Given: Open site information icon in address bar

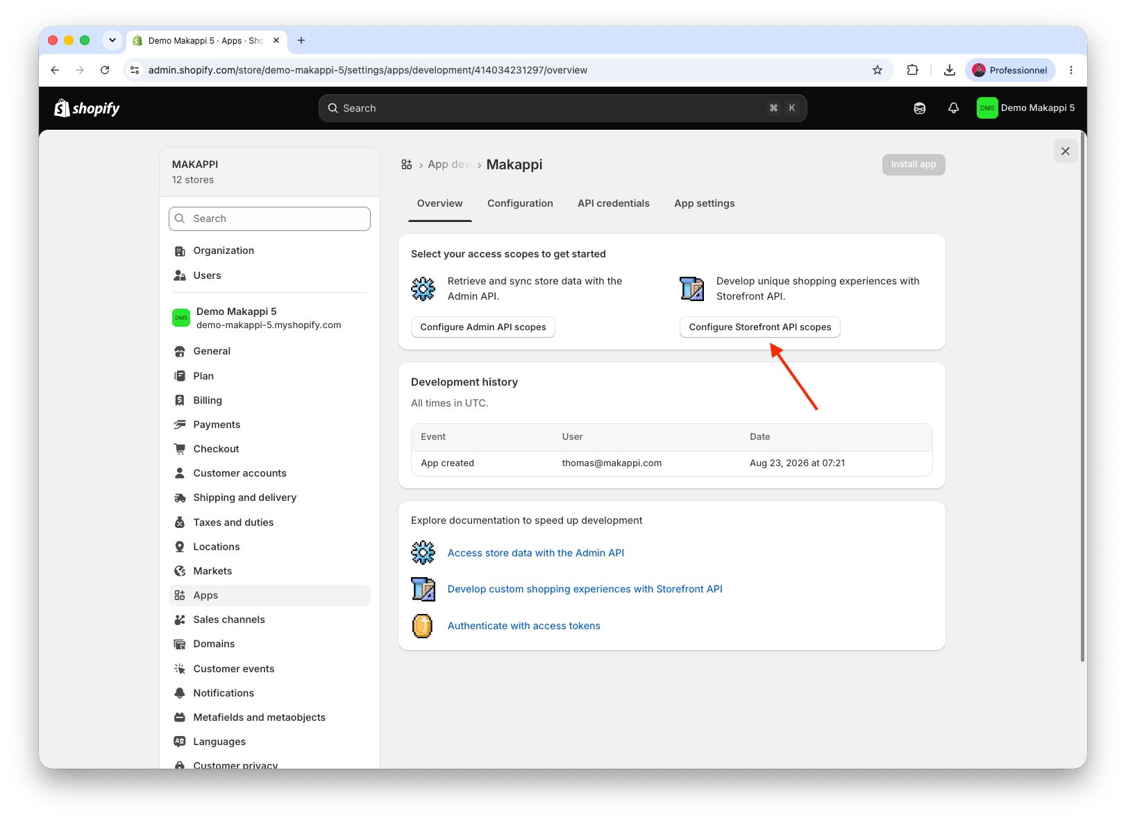Looking at the screenshot, I should (x=135, y=70).
